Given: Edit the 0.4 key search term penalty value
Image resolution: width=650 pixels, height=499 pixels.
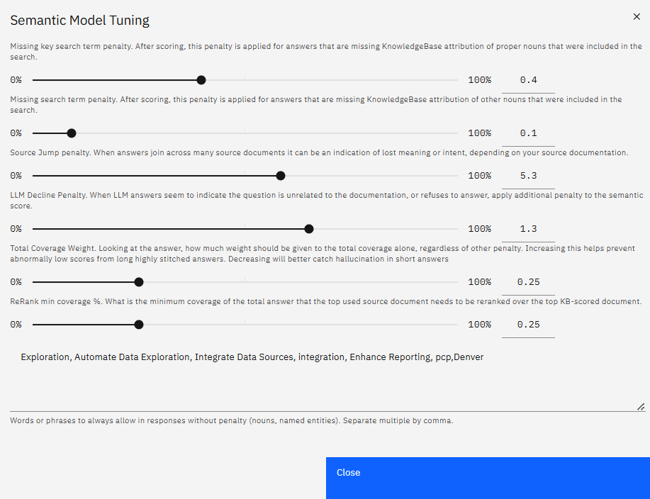Looking at the screenshot, I should click(528, 80).
